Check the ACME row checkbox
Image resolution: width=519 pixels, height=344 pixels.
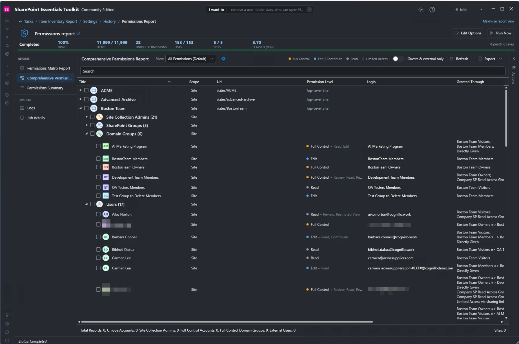[86, 90]
